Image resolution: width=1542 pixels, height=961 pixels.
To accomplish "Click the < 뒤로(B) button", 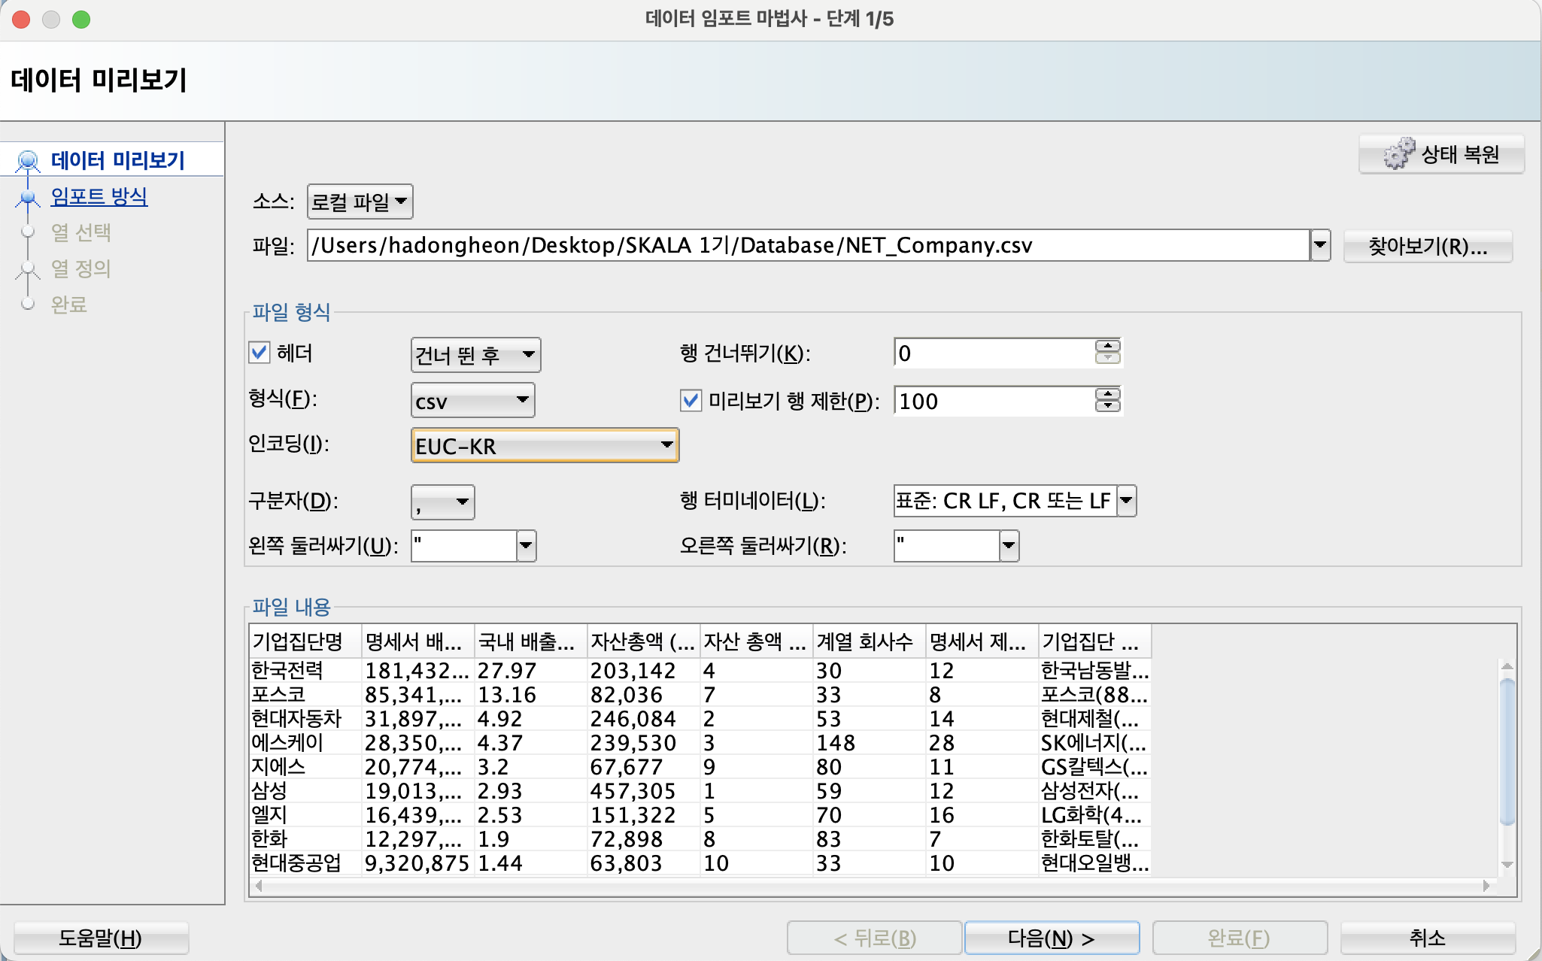I will coord(875,938).
